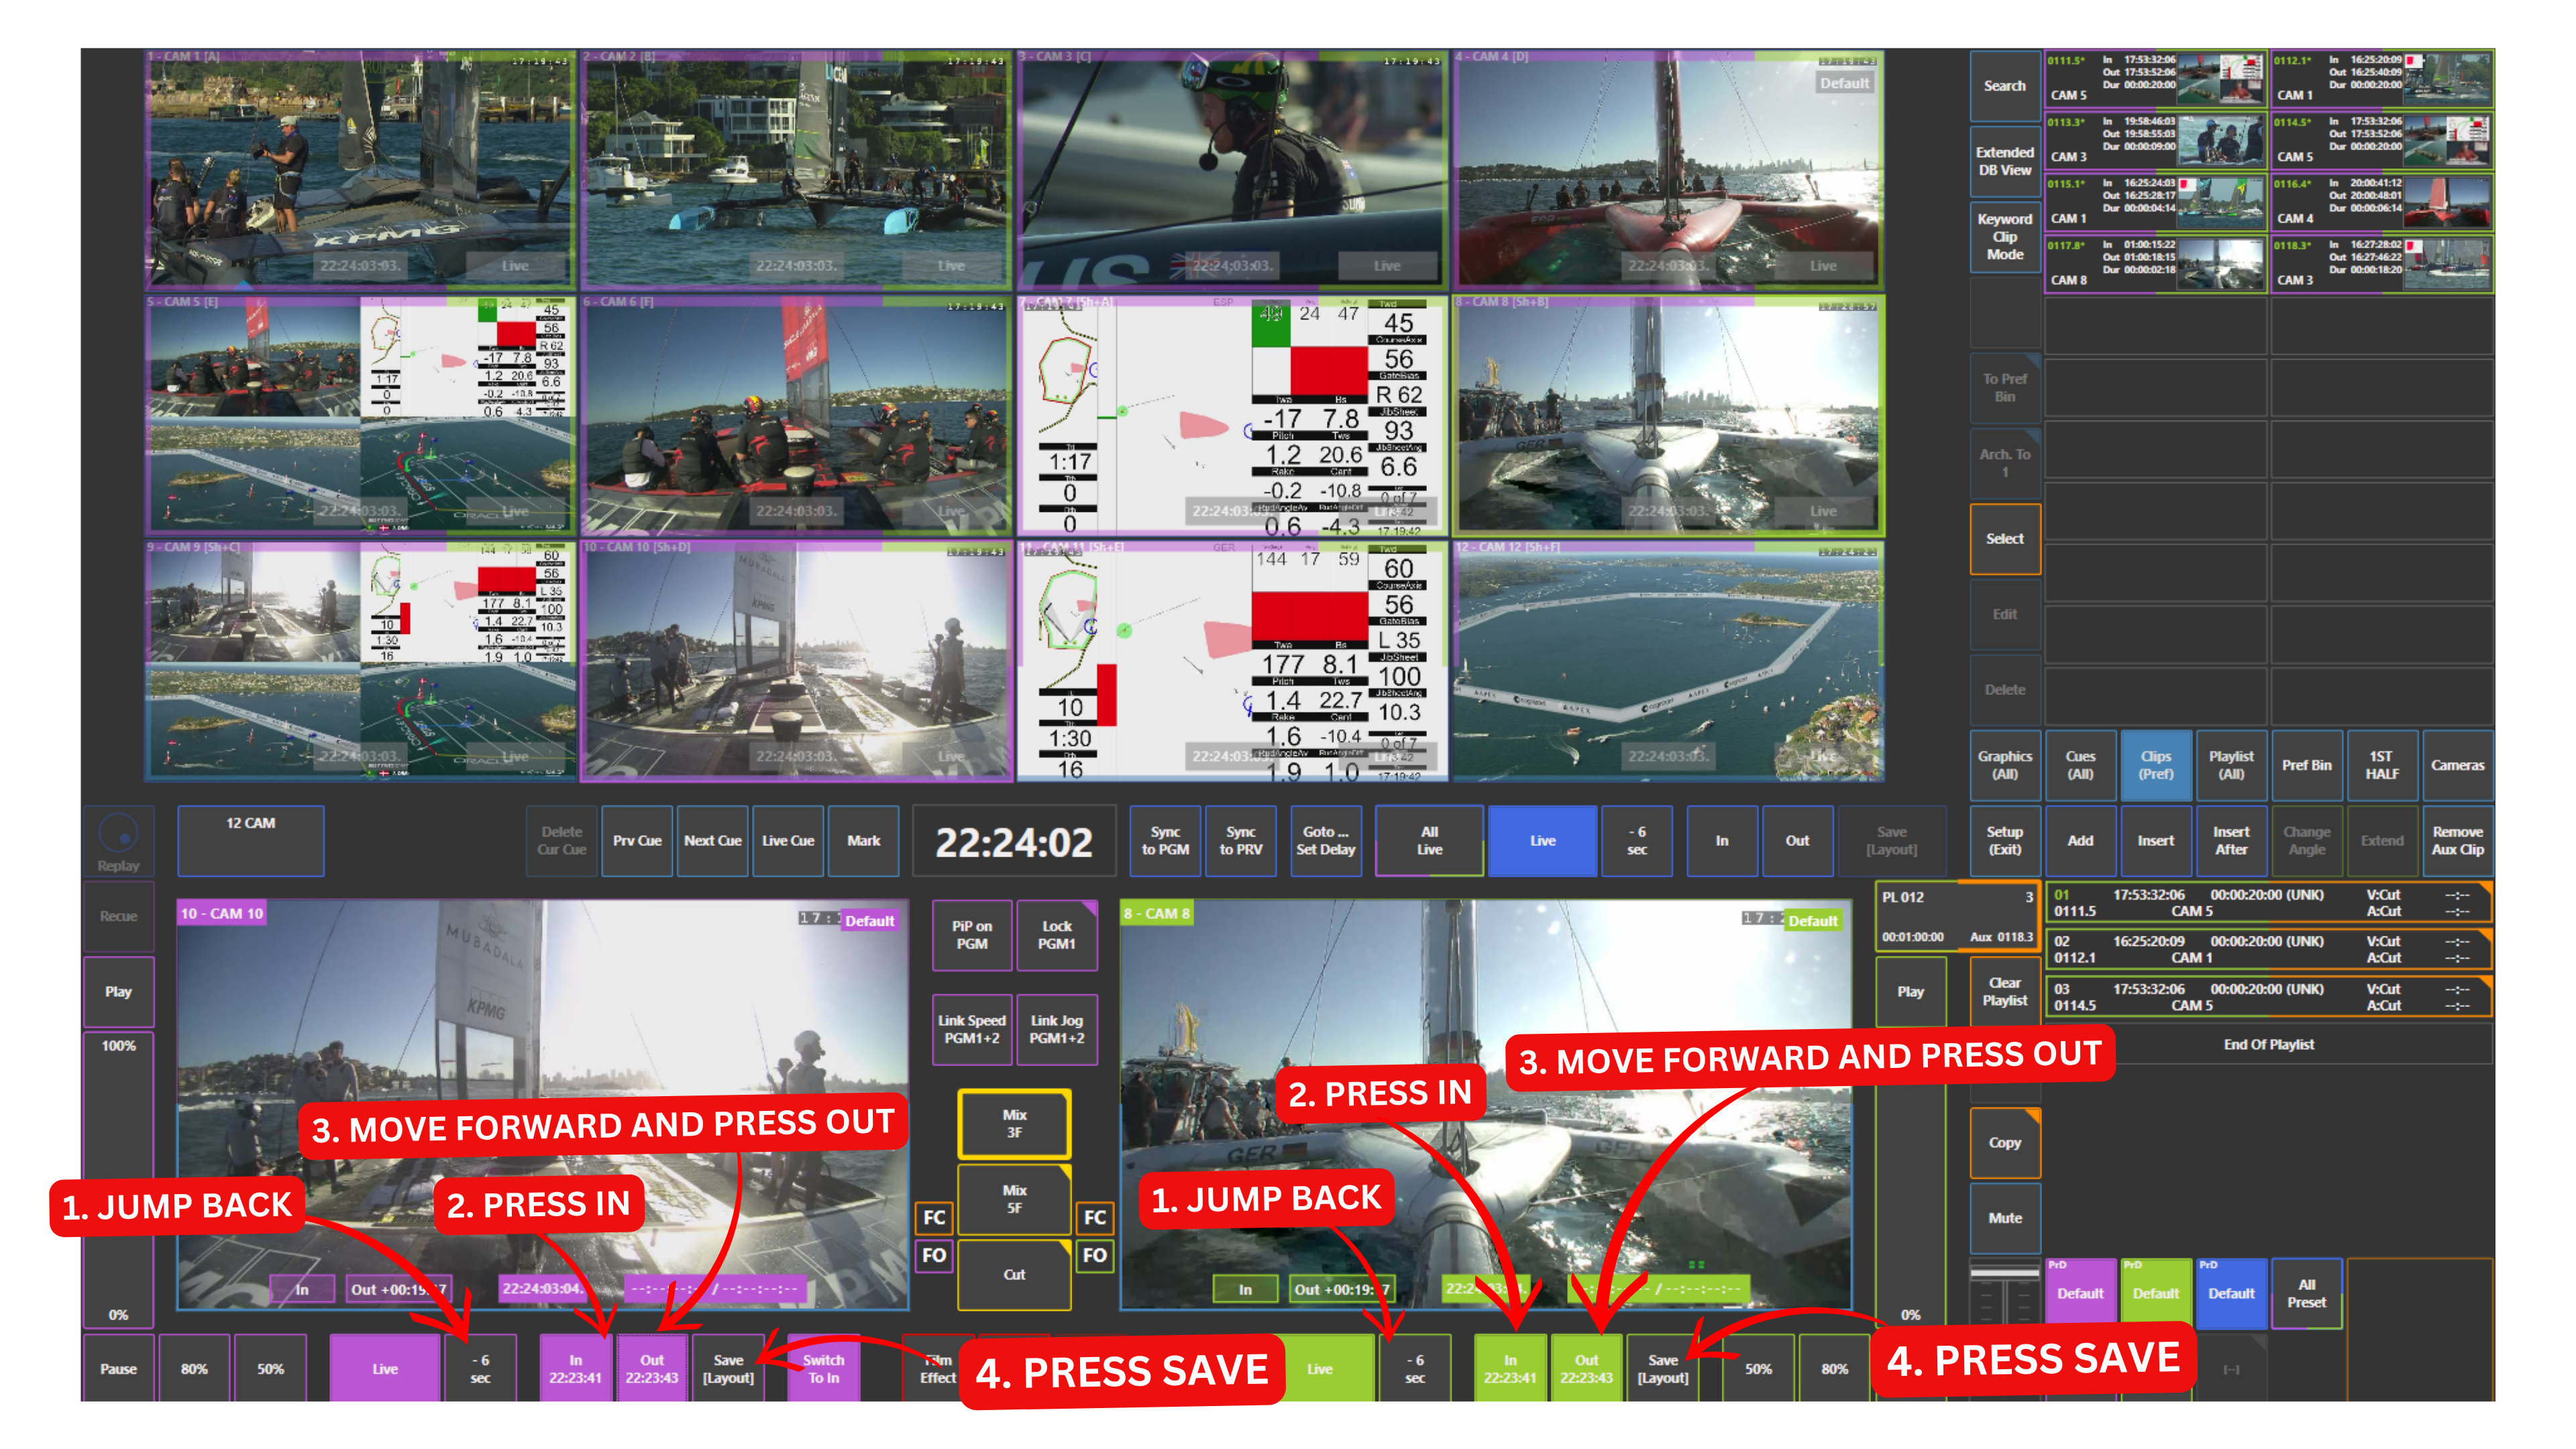Click the Arch. To 1 button

coord(2004,463)
